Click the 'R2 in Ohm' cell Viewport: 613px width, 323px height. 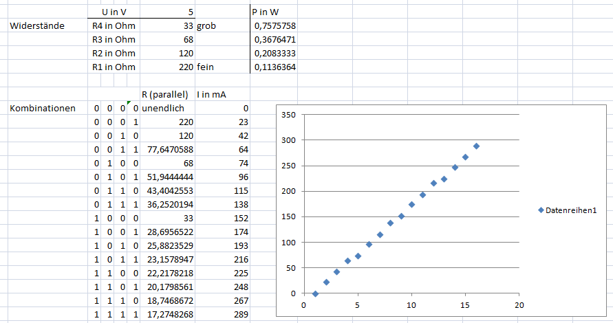114,53
